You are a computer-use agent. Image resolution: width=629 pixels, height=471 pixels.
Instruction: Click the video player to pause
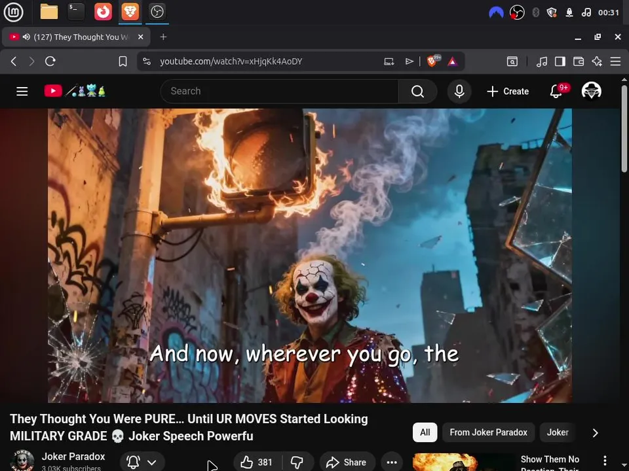[310, 256]
